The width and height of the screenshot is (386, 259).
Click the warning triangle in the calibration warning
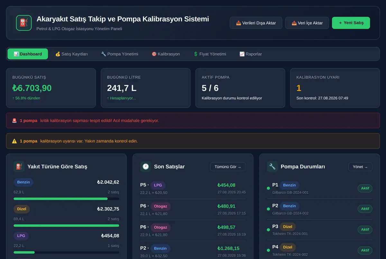14,141
